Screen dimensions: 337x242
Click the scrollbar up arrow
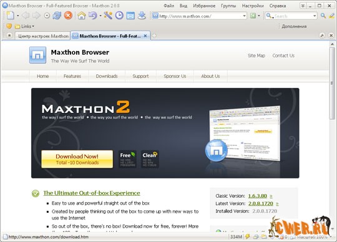[x=332, y=44]
